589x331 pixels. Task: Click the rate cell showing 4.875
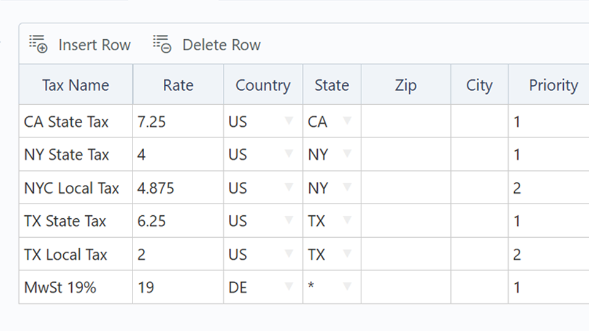pos(177,188)
